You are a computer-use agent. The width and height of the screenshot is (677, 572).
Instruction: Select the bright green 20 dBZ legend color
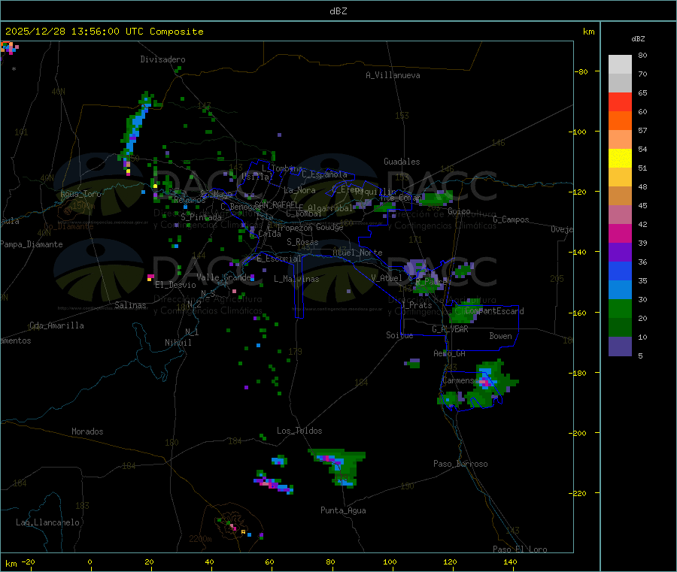(620, 308)
